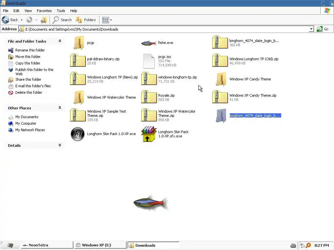The width and height of the screenshot is (334, 250).
Task: Select Windows XP Watercolor Theme.zip icon
Action: (149, 115)
